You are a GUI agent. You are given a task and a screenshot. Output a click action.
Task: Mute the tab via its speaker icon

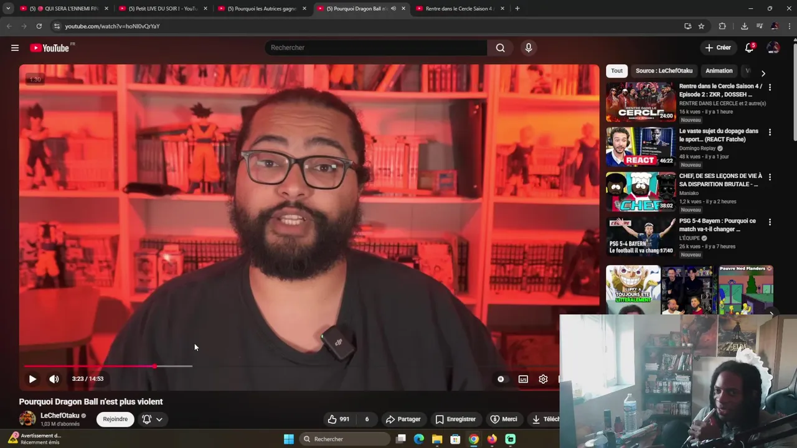tap(394, 9)
